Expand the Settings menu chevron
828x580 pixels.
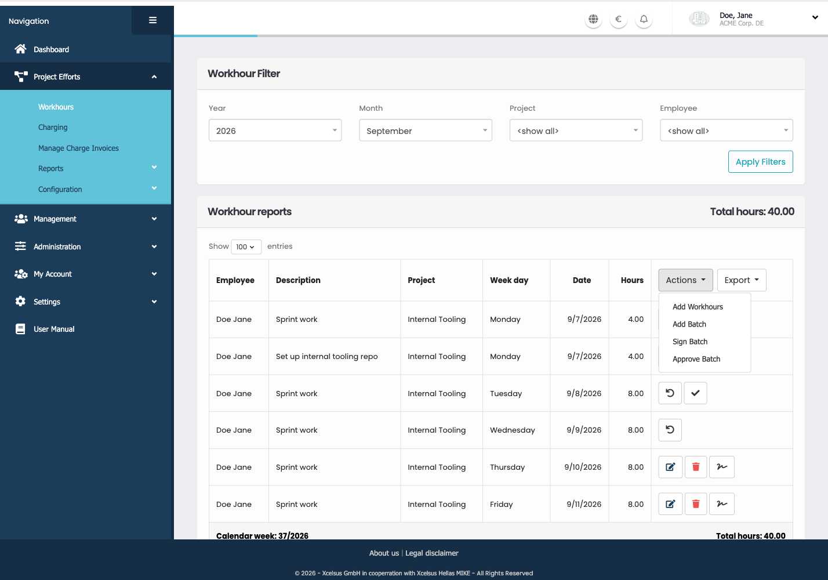pos(154,302)
